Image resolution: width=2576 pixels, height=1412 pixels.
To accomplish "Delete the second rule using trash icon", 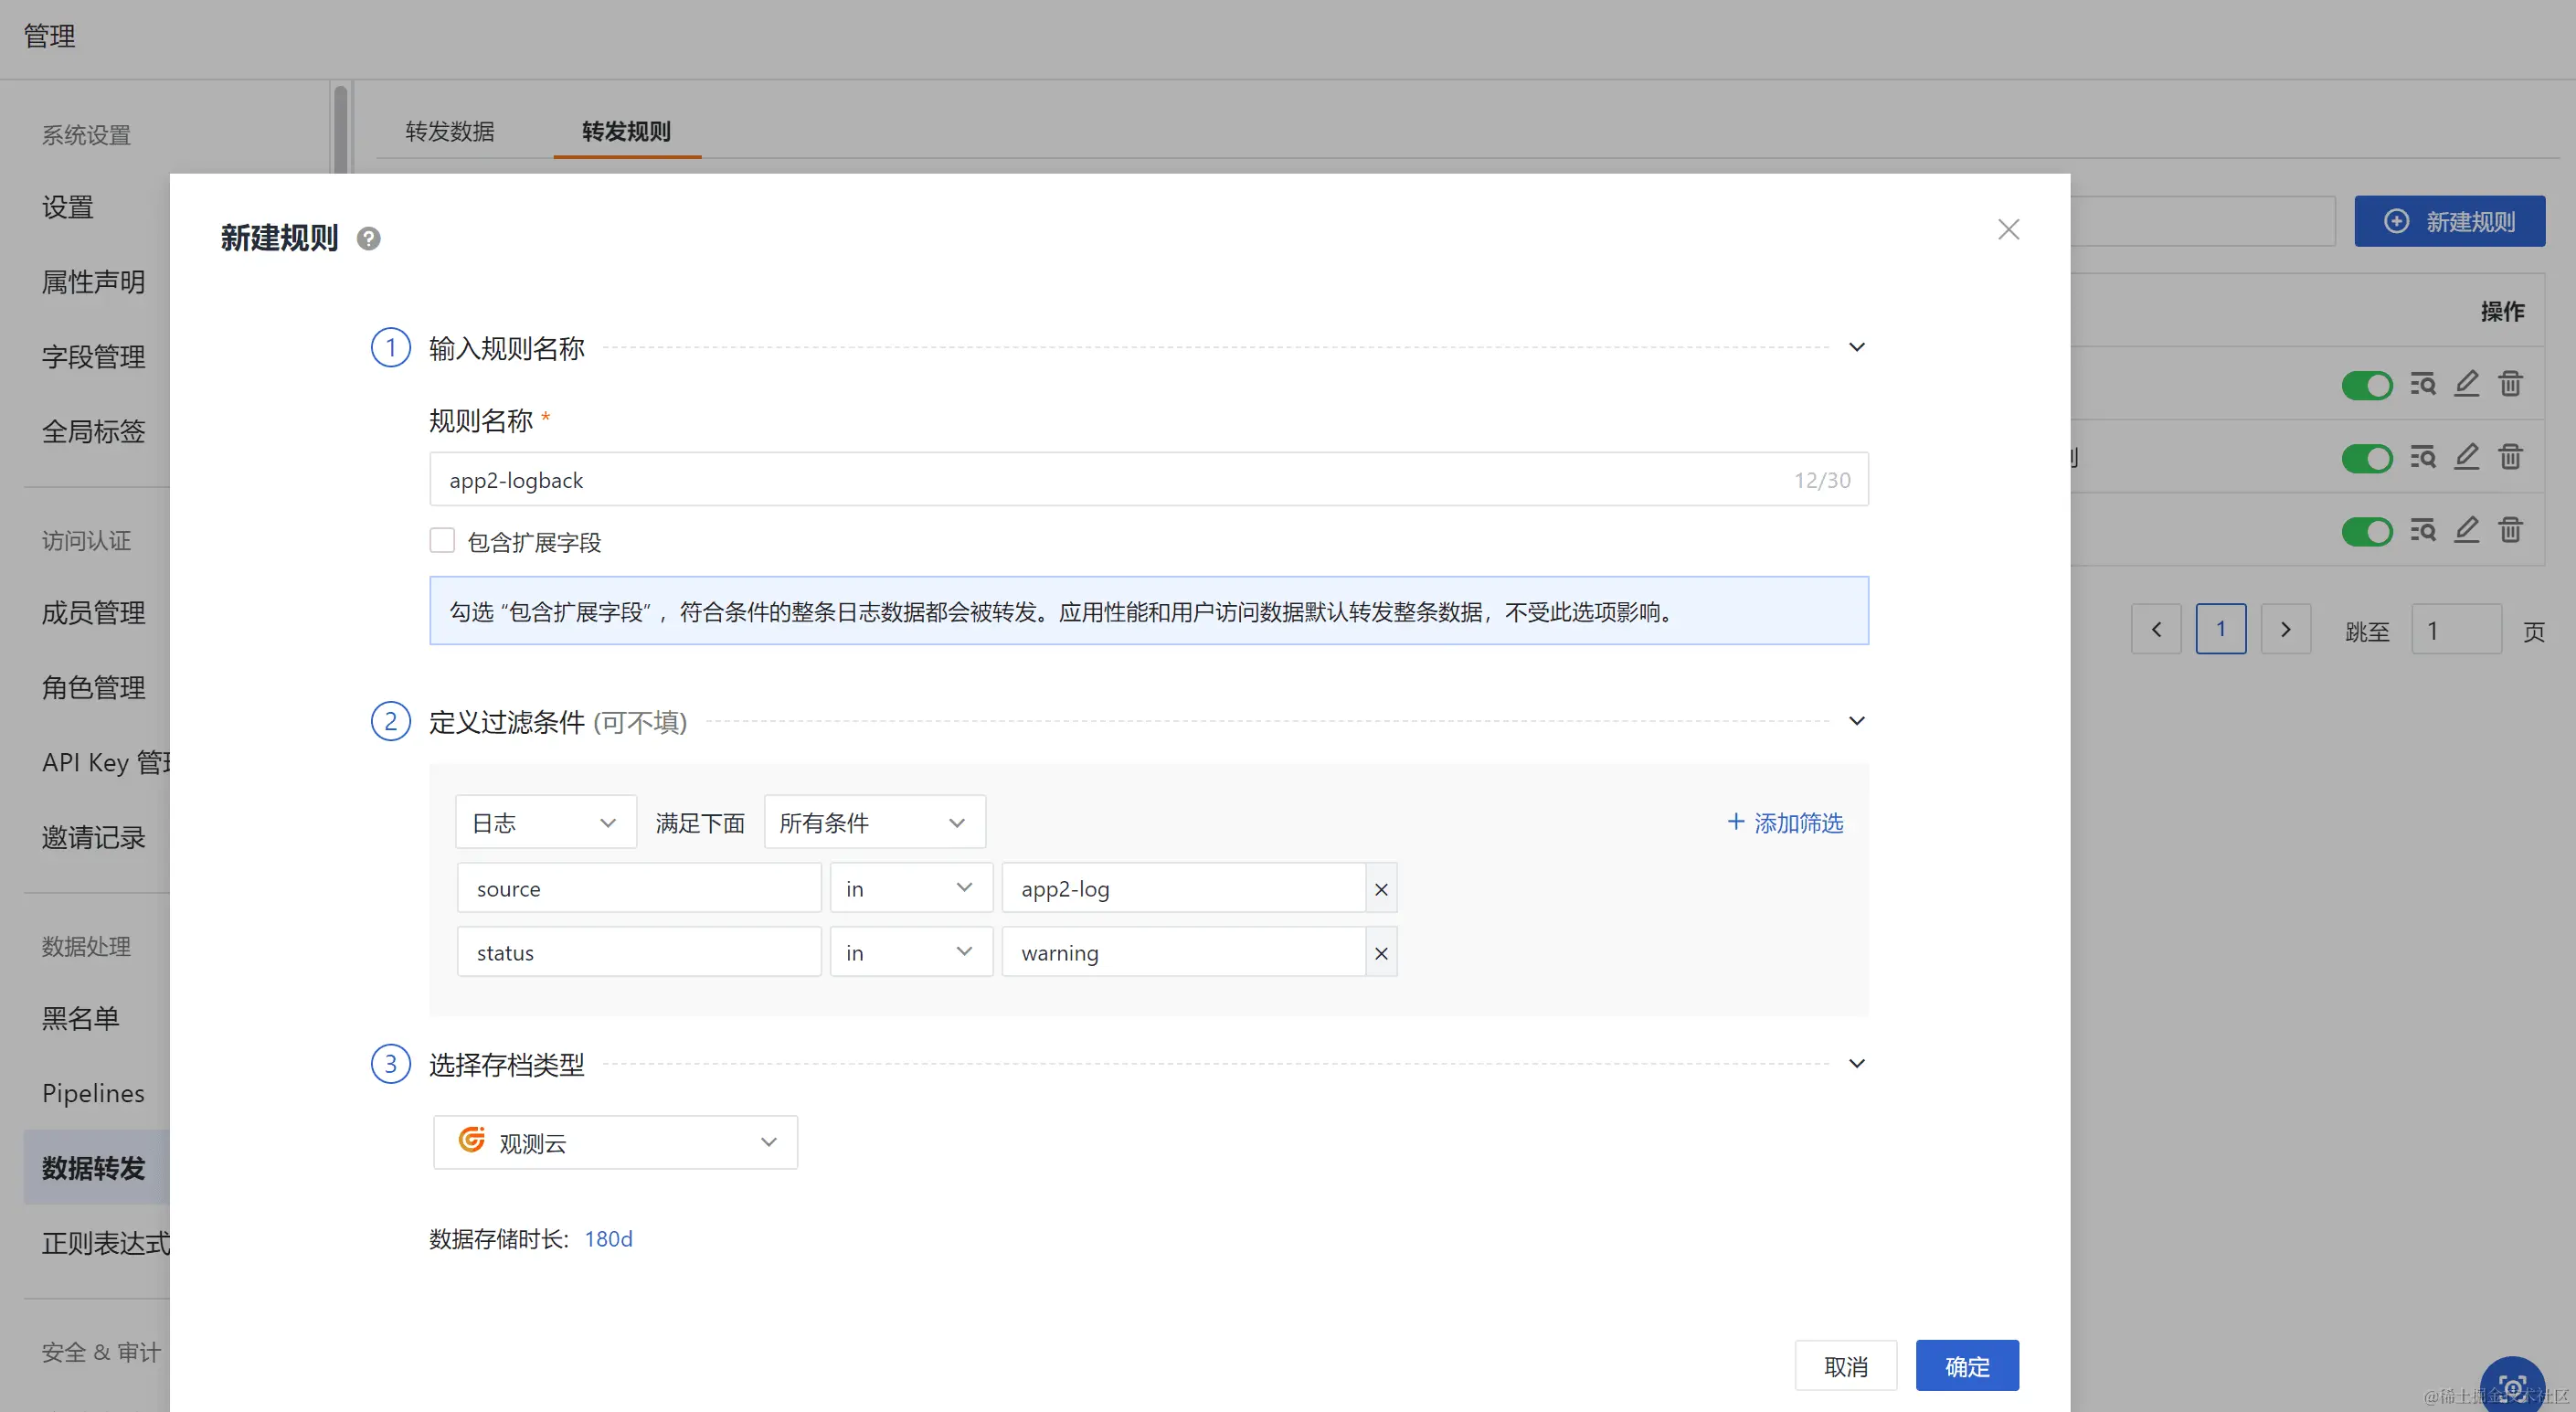I will [x=2510, y=457].
